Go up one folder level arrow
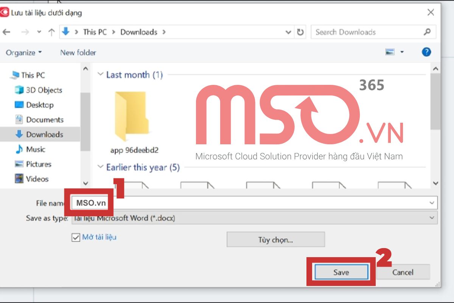Viewport: 454px width, 303px height. point(51,32)
